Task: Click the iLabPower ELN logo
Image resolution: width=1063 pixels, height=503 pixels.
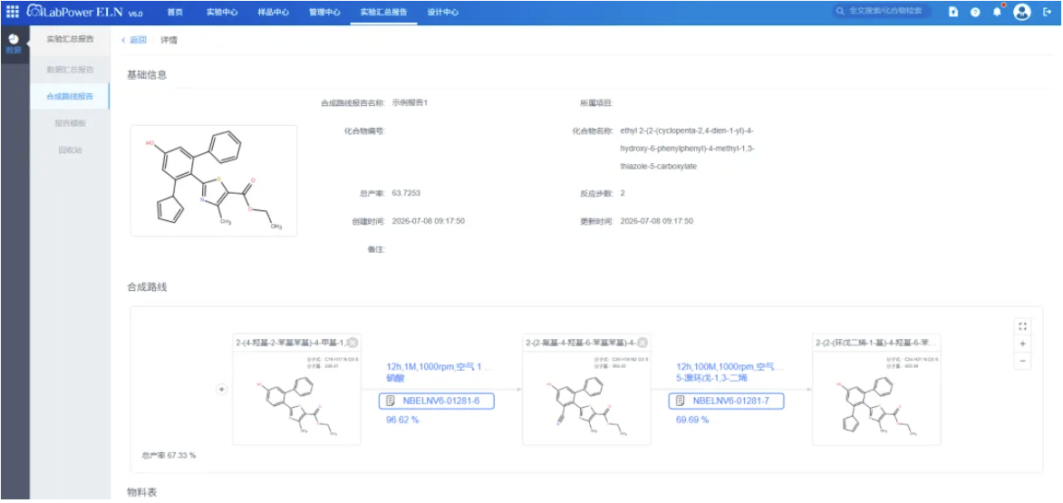Action: (85, 12)
